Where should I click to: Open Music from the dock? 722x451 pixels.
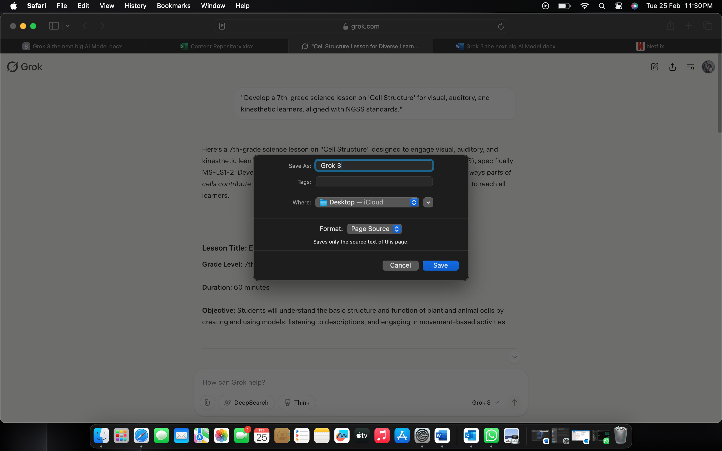click(382, 436)
